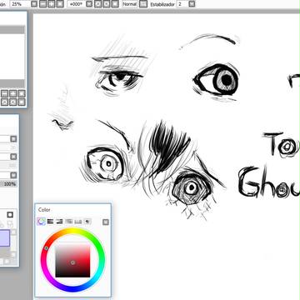Image resolution: width=300 pixels, height=300 pixels.
Task: Open the Color panel options menu button
Action: [x=106, y=222]
